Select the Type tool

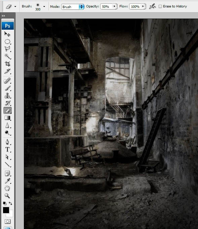[x=7, y=149]
